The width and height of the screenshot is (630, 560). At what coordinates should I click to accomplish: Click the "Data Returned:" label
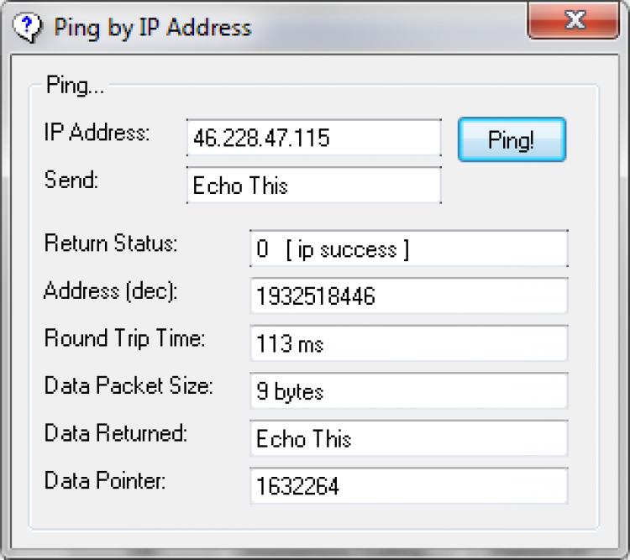click(114, 433)
